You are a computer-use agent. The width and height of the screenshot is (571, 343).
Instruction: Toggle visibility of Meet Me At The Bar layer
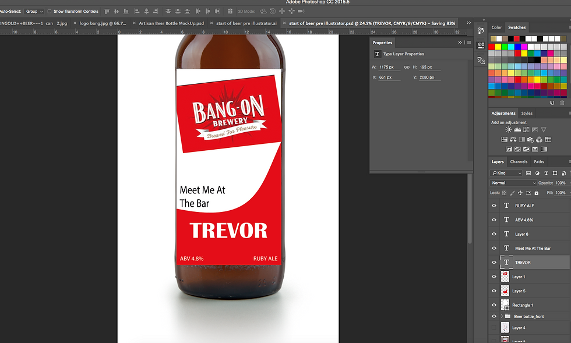click(494, 248)
